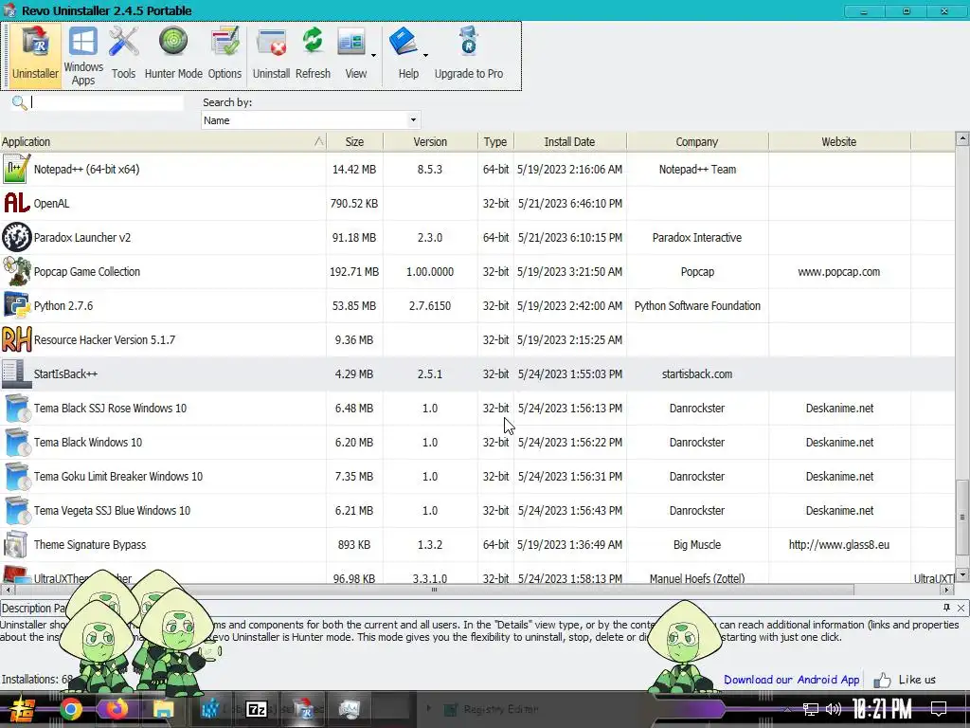Refresh the applications list
Image resolution: width=970 pixels, height=728 pixels.
click(313, 54)
